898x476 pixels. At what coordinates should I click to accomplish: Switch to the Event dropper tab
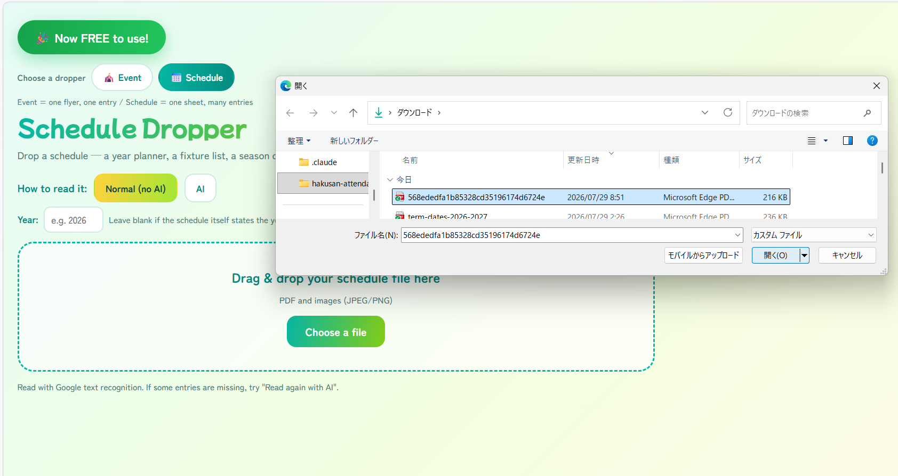click(x=122, y=78)
